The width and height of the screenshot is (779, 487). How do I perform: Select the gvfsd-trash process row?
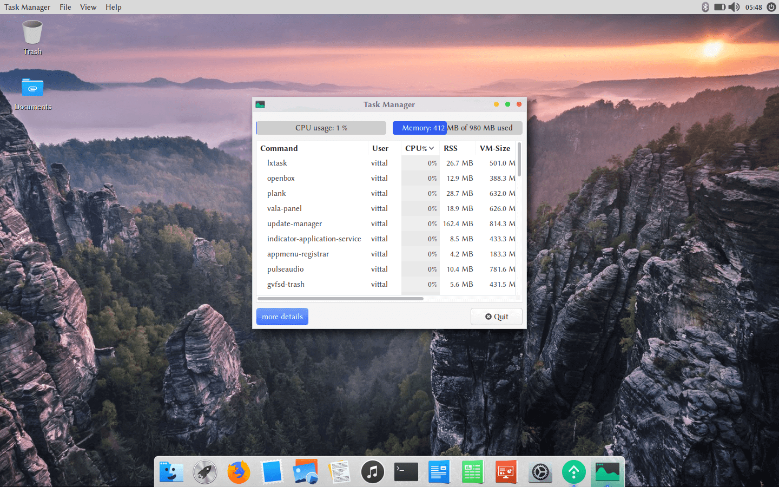(386, 284)
